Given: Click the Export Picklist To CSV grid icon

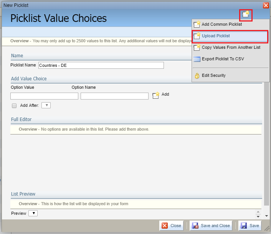Looking at the screenshot, I should tap(197, 59).
